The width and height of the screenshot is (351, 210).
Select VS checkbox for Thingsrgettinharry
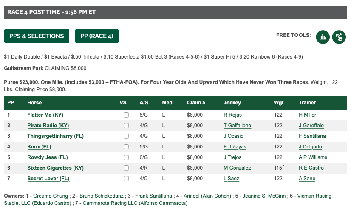[126, 136]
